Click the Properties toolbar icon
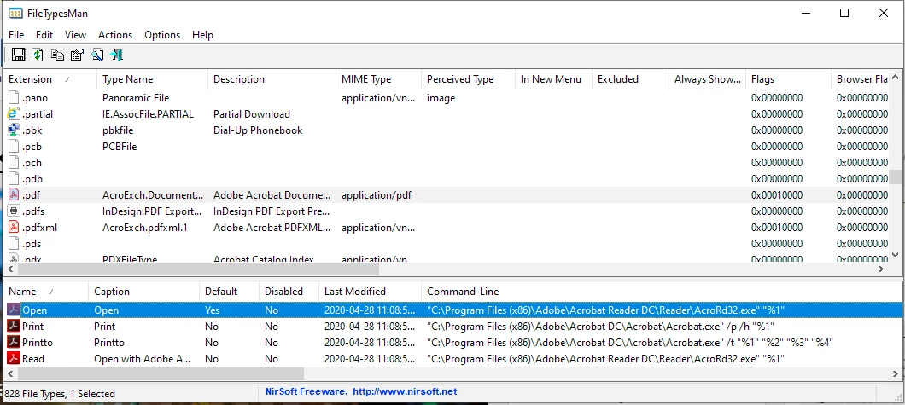 pyautogui.click(x=77, y=55)
